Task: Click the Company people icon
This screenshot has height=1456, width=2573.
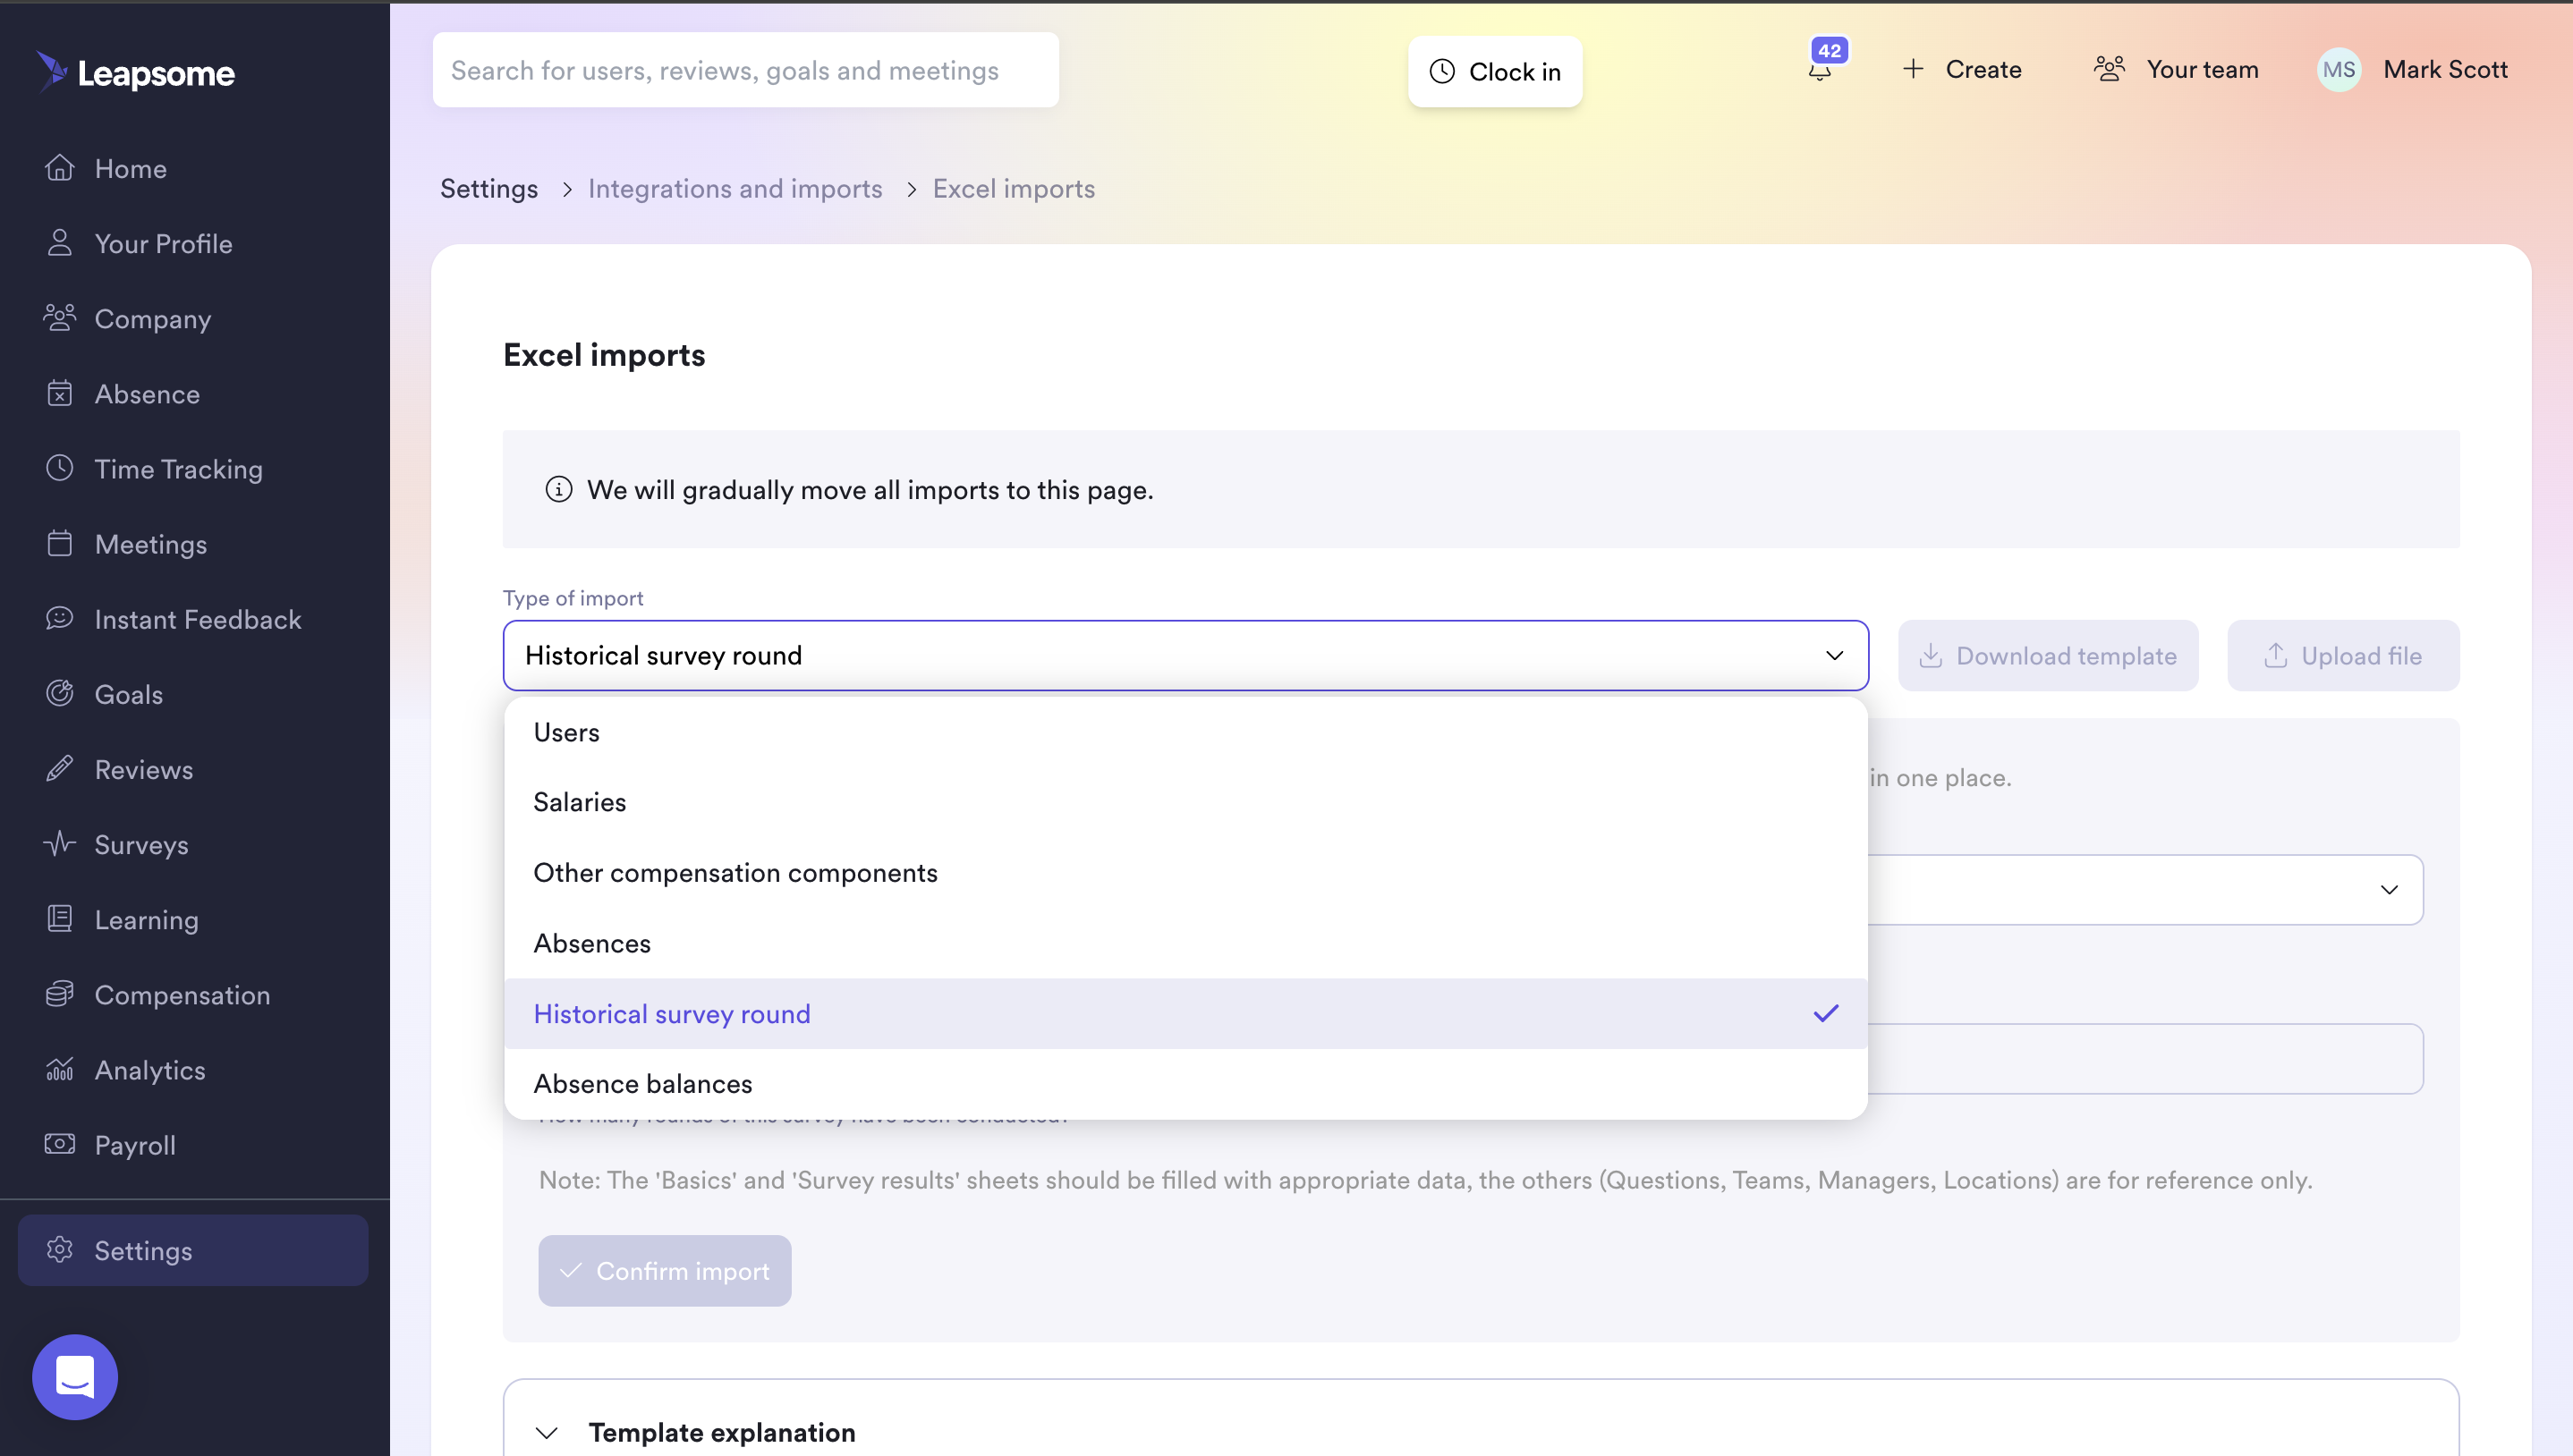Action: pyautogui.click(x=60, y=318)
